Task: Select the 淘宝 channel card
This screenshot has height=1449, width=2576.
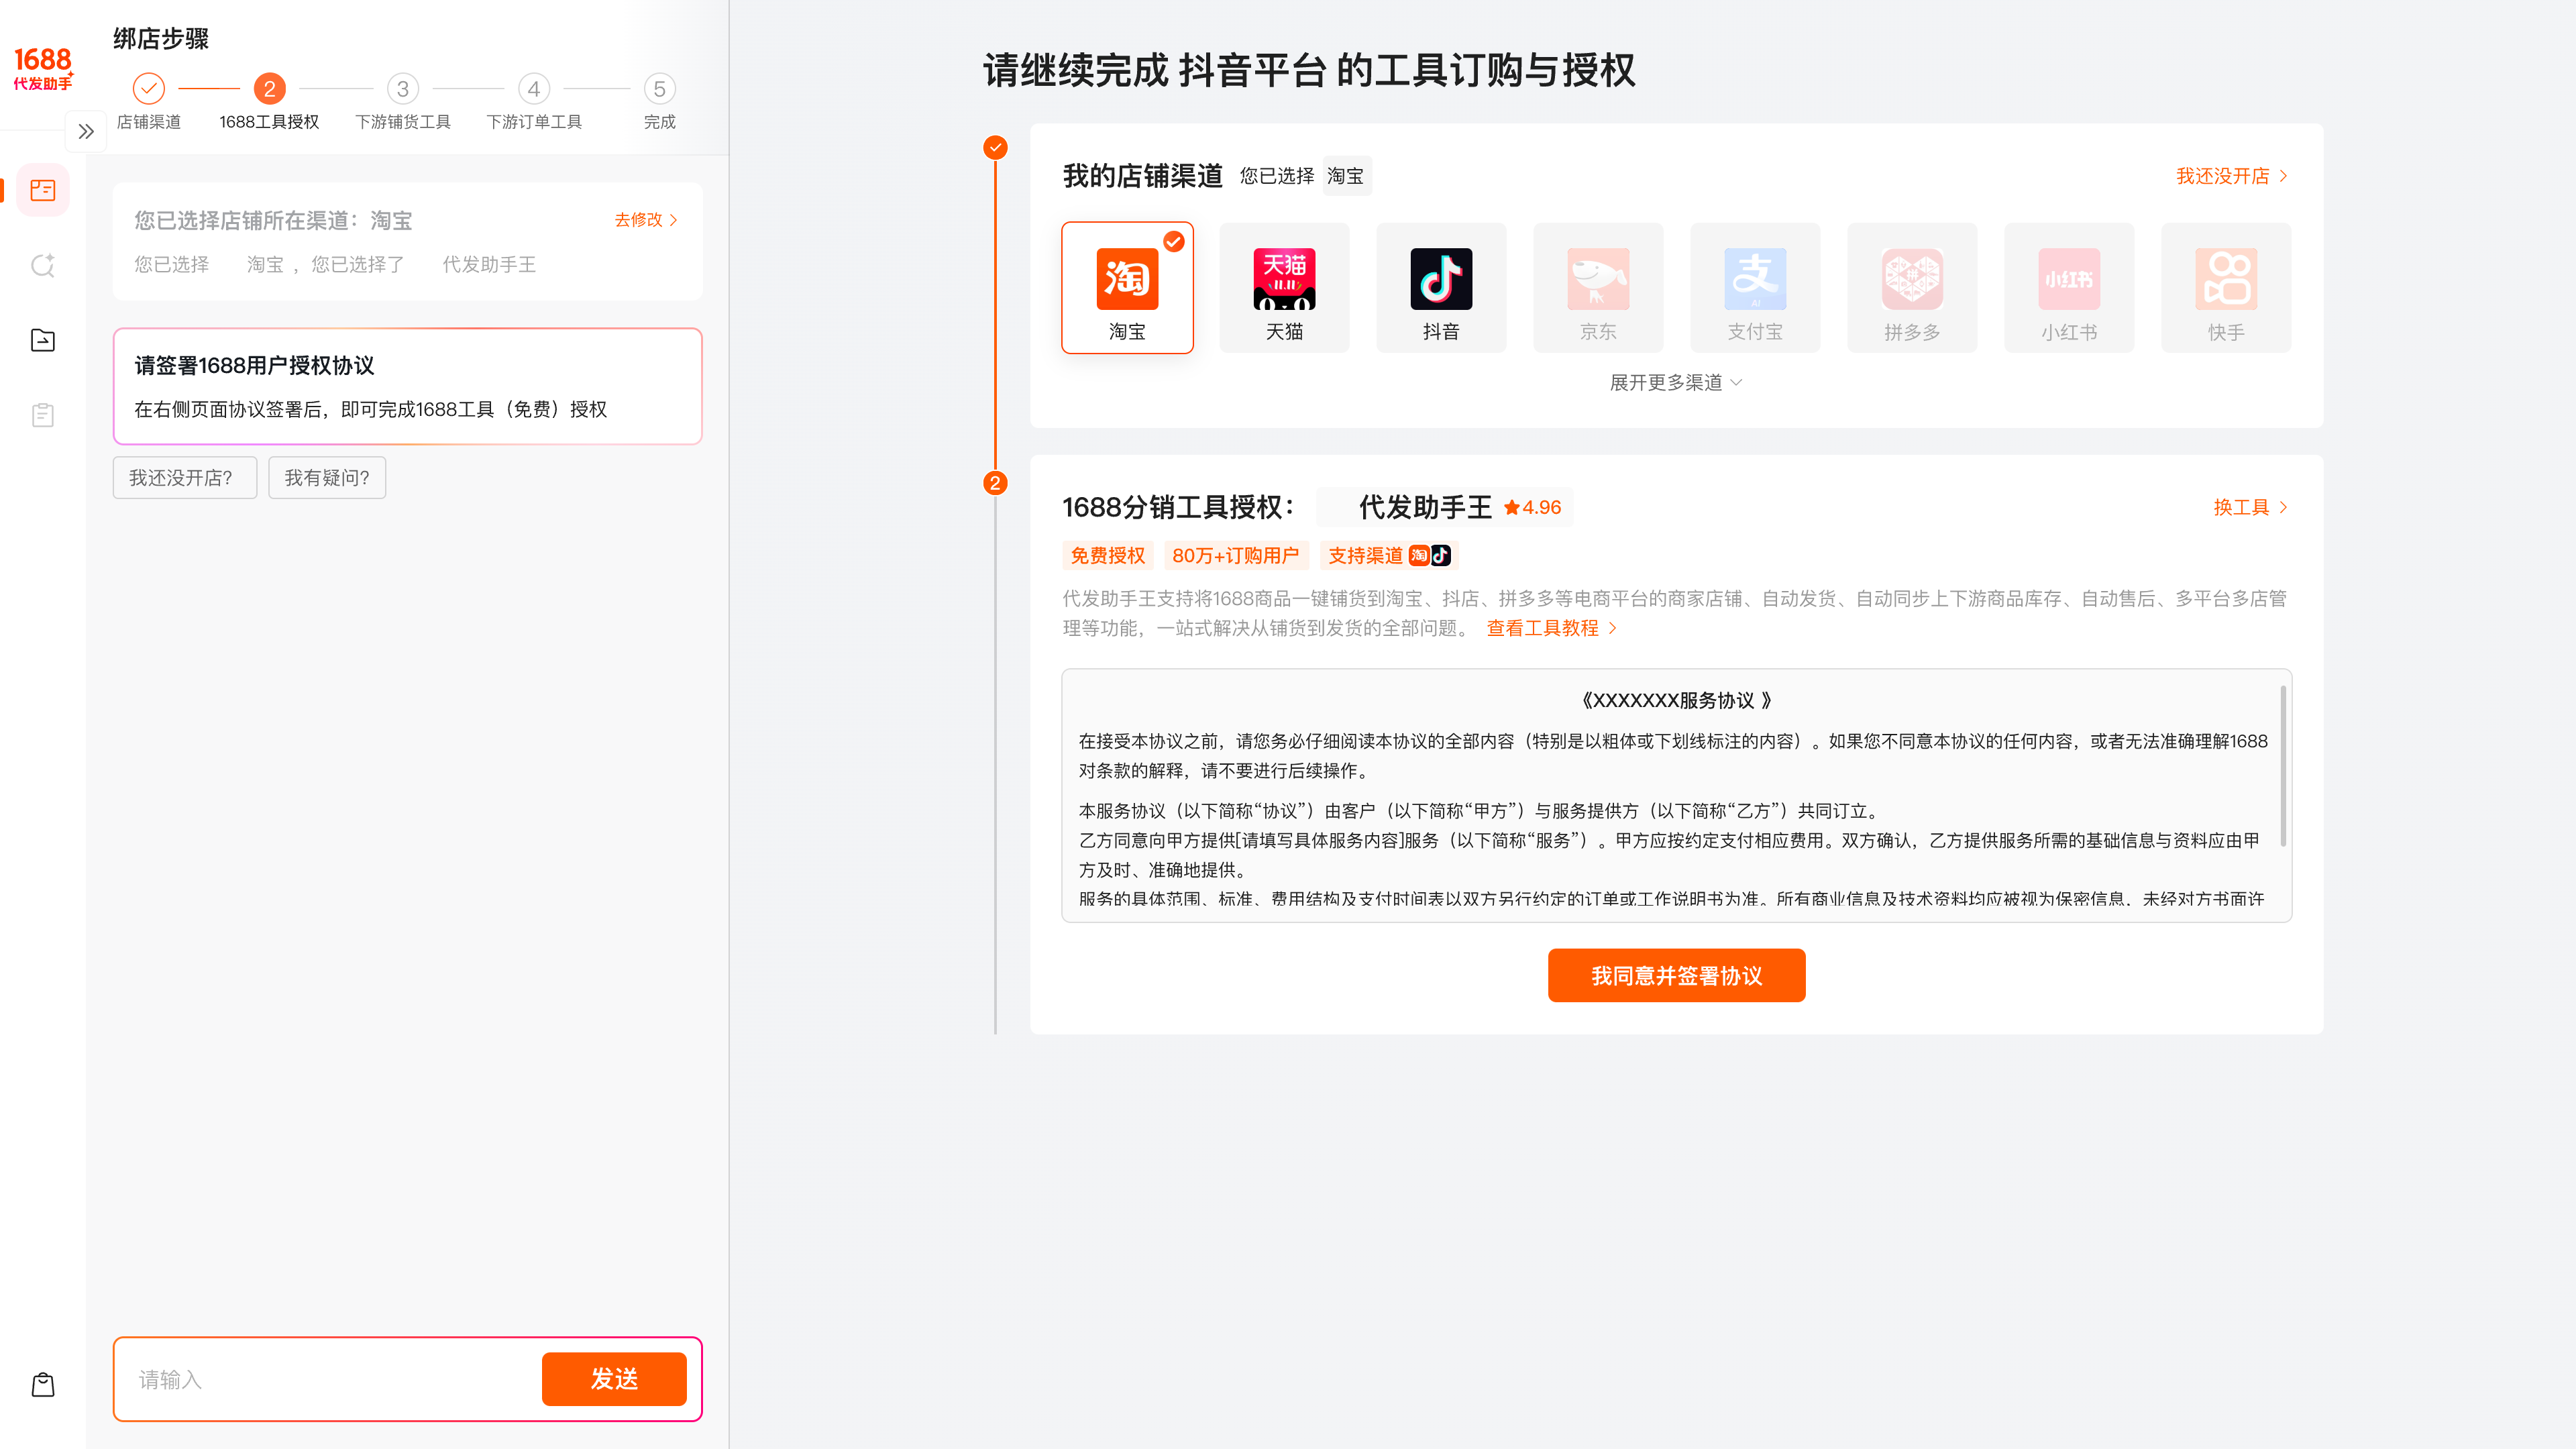Action: [1127, 288]
